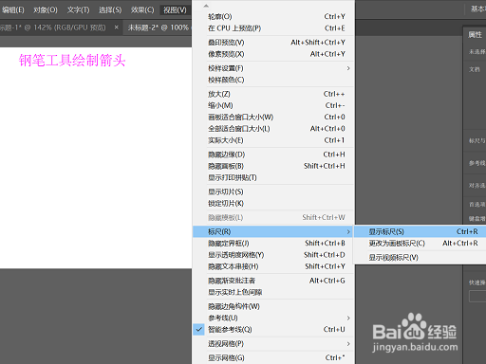Click 显示标尺(S) in submenu
486x364 pixels.
420,231
